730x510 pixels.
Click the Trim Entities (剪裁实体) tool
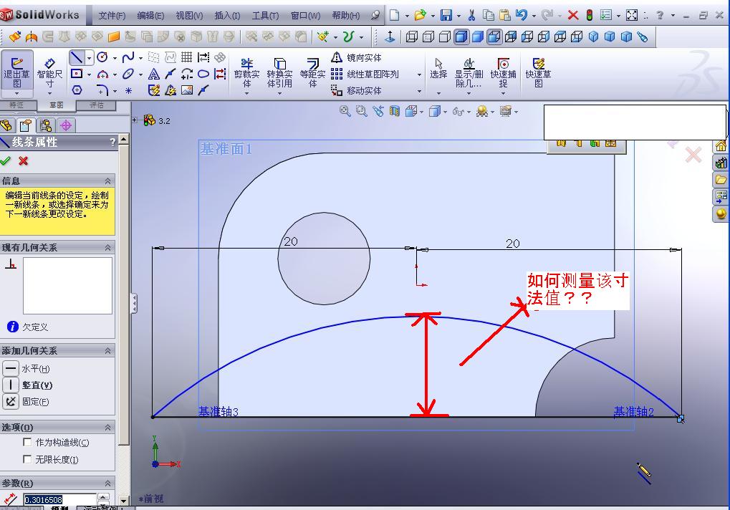pyautogui.click(x=246, y=73)
